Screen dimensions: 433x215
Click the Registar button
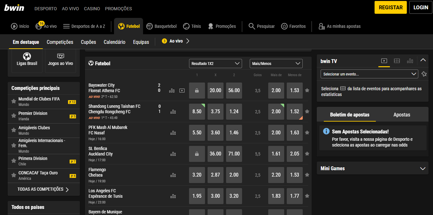point(391,7)
